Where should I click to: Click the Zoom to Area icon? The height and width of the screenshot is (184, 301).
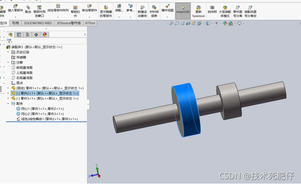(177, 23)
